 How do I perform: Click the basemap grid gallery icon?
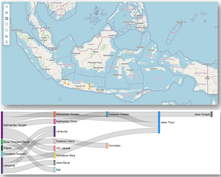pyautogui.click(x=6, y=18)
